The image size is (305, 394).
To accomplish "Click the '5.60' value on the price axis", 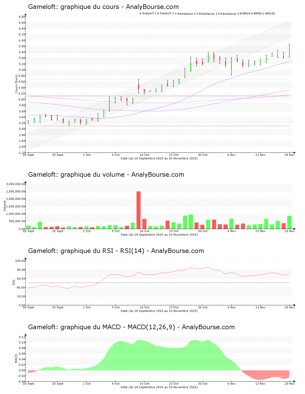I will tap(22, 52).
